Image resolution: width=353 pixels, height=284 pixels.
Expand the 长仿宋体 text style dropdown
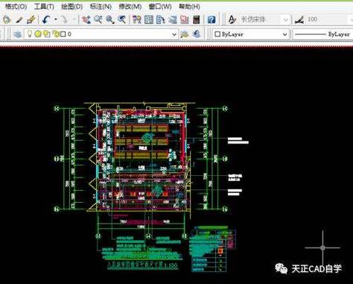(286, 19)
